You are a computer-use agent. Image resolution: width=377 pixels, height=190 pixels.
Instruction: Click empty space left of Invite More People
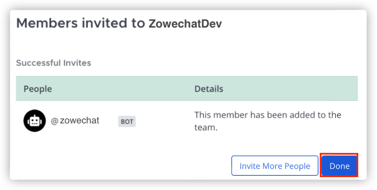point(125,166)
